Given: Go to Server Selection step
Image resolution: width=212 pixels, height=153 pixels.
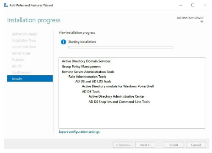Looking at the screenshot, I should coord(24,47).
